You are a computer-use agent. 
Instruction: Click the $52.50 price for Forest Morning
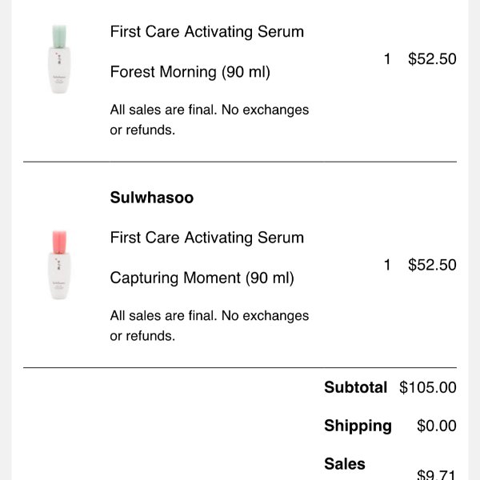(x=432, y=58)
